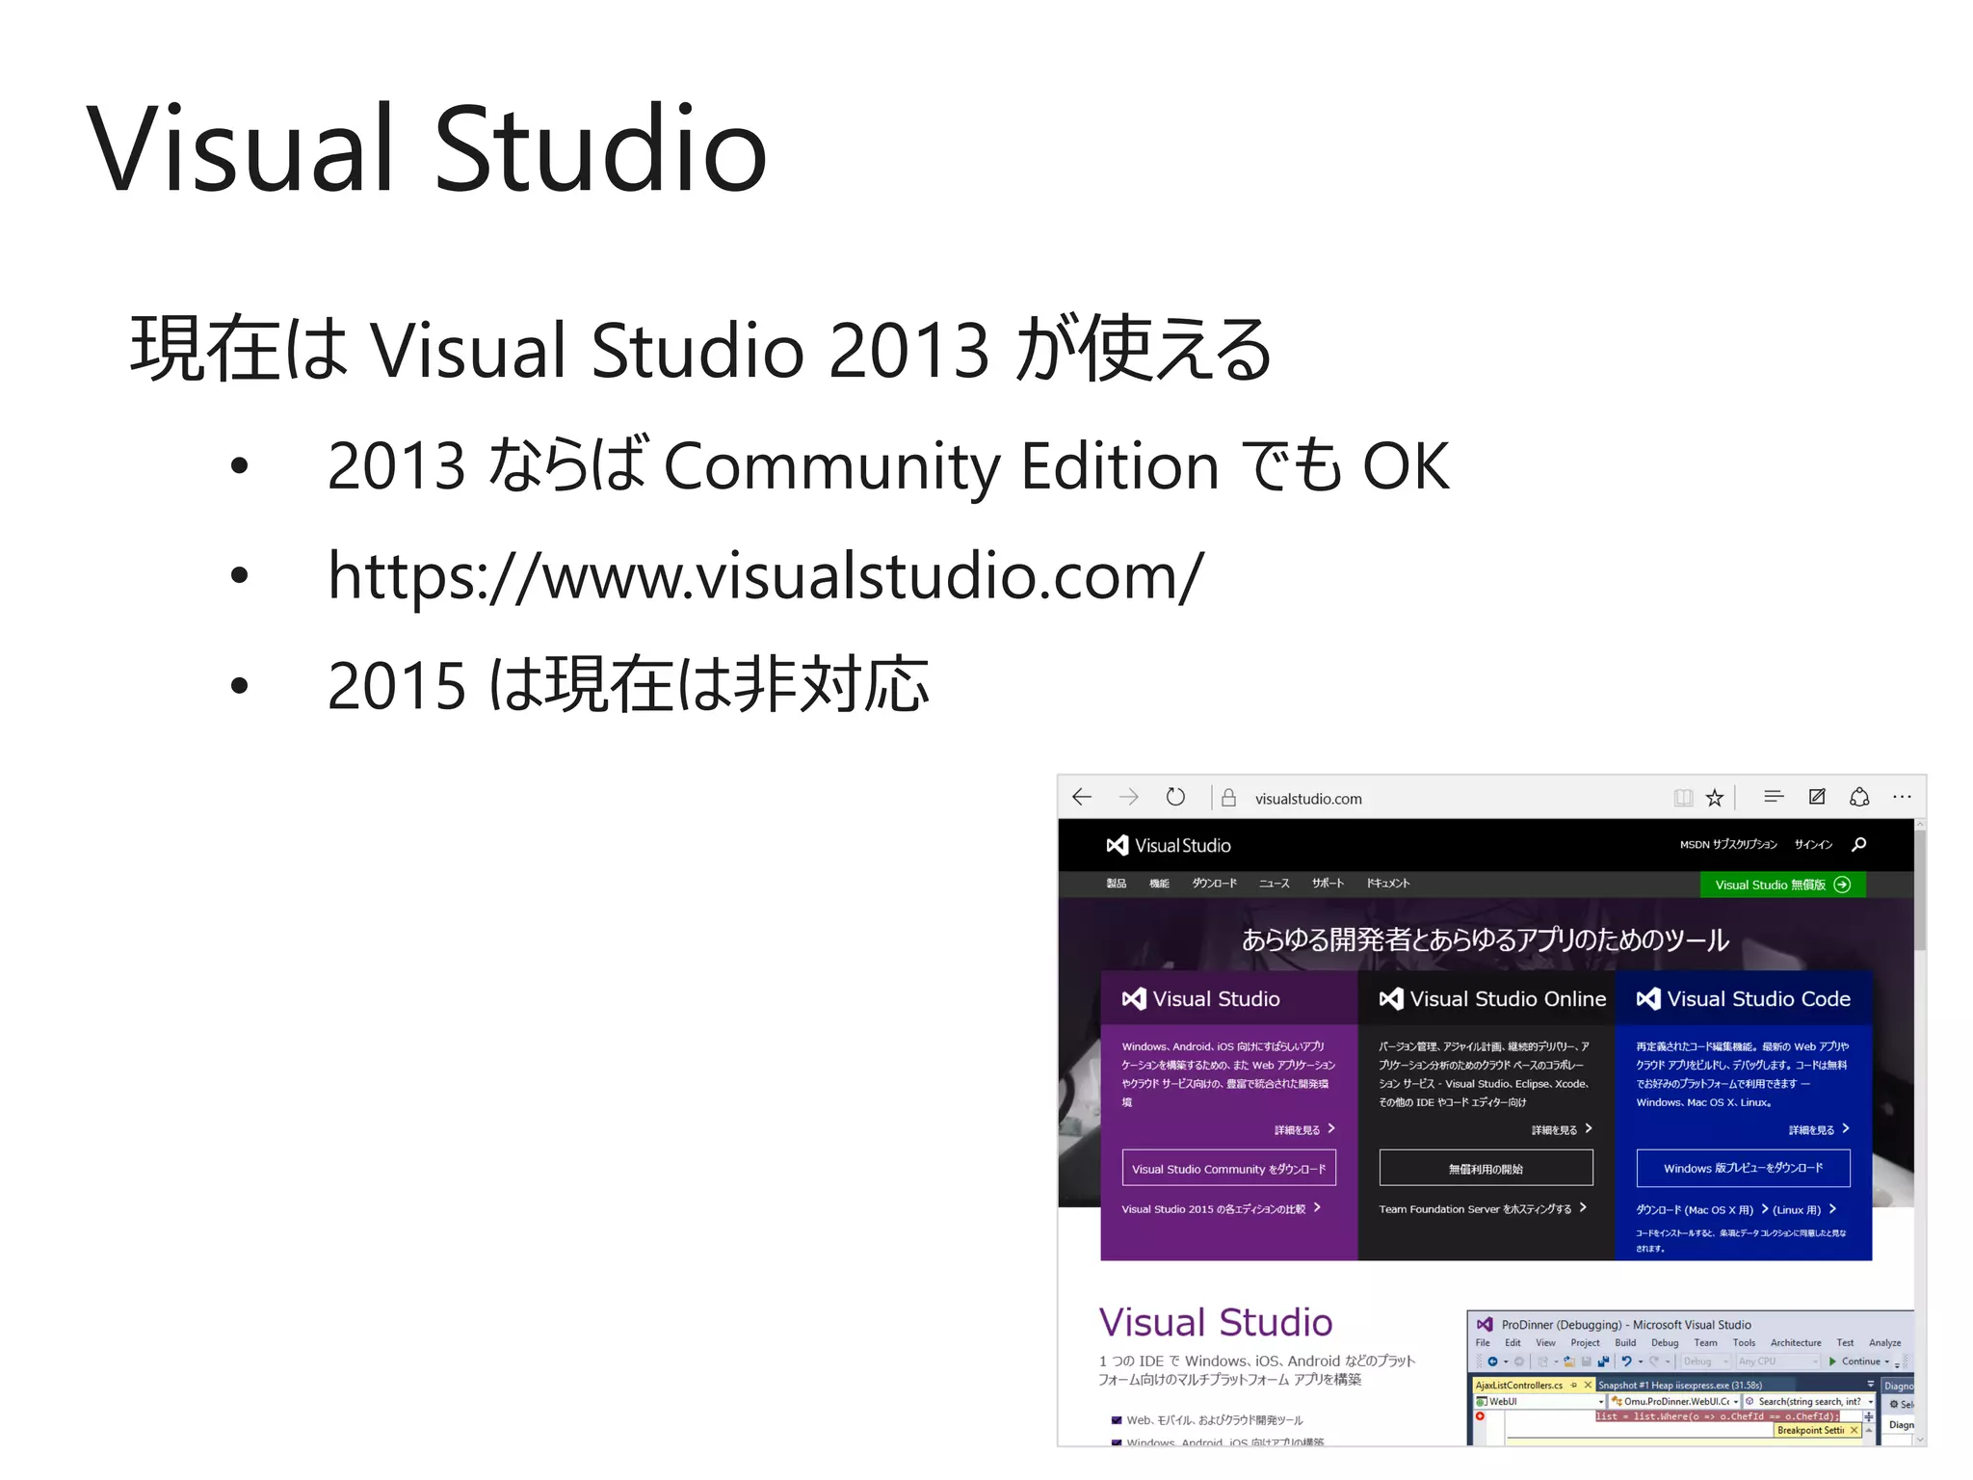Open the Debug menu in Visual Studio
Screen dimensions: 1973x1480
click(x=1665, y=1343)
